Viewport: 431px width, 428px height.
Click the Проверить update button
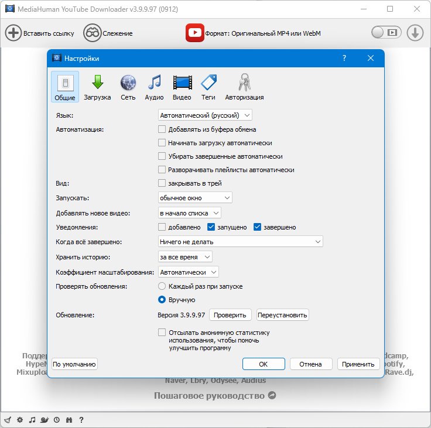(x=230, y=315)
